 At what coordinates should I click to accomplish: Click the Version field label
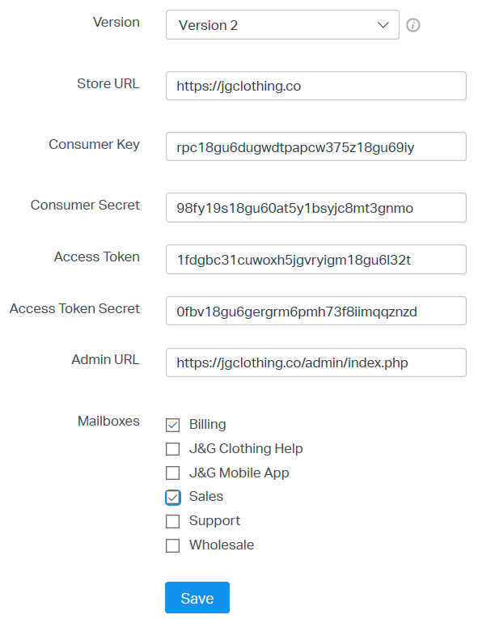[116, 22]
